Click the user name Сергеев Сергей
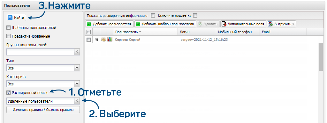 [x=128, y=40]
